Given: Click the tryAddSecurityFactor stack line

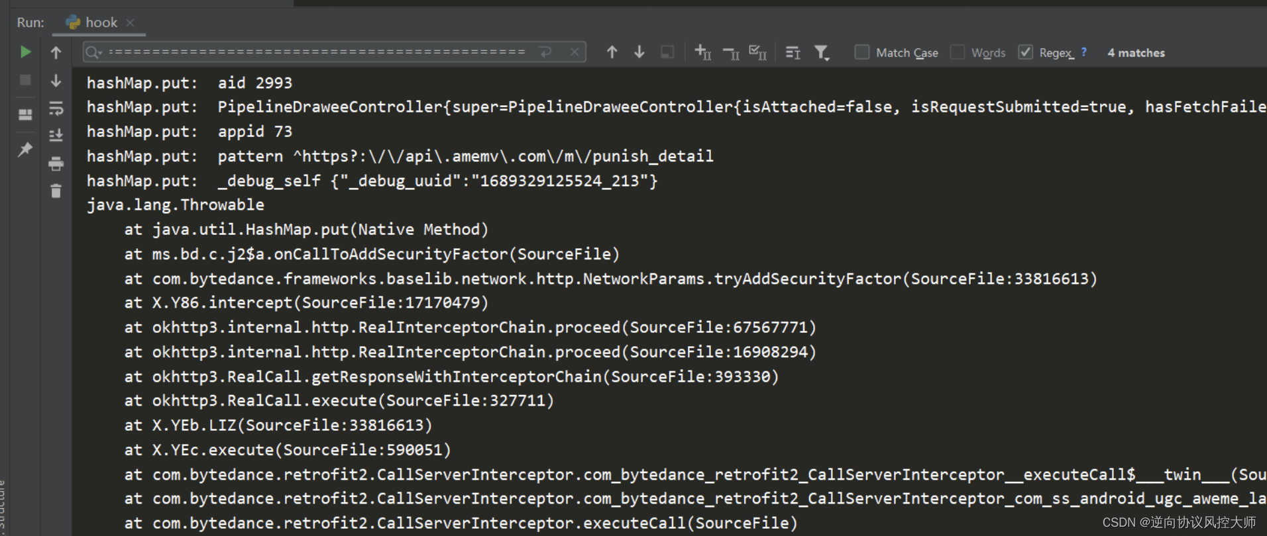Looking at the screenshot, I should (610, 279).
